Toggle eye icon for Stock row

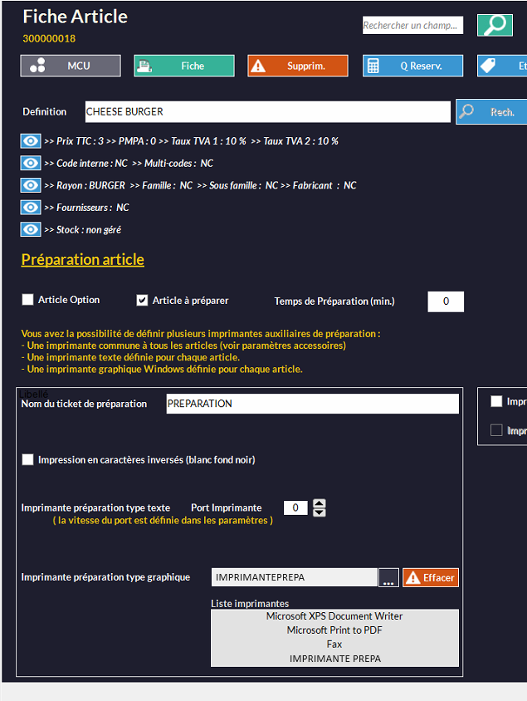pos(31,229)
